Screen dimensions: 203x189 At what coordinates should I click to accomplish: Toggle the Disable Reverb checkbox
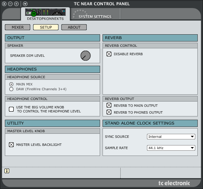pyautogui.click(x=109, y=54)
